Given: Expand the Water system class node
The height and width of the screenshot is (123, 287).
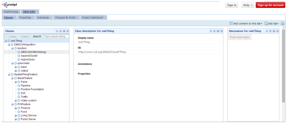Looking at the screenshot, I should 16,101.
